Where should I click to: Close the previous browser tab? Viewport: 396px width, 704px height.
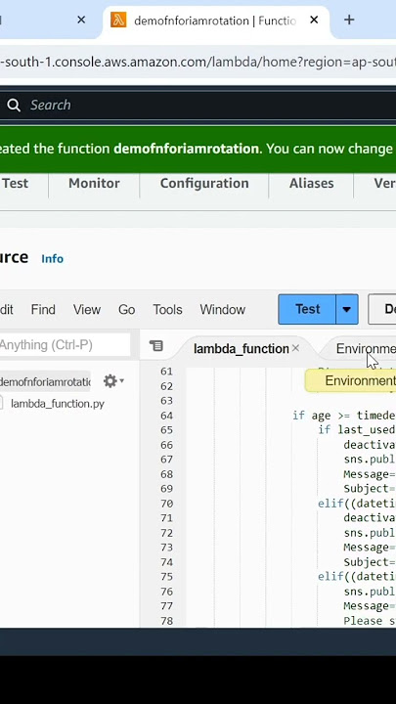tap(81, 20)
